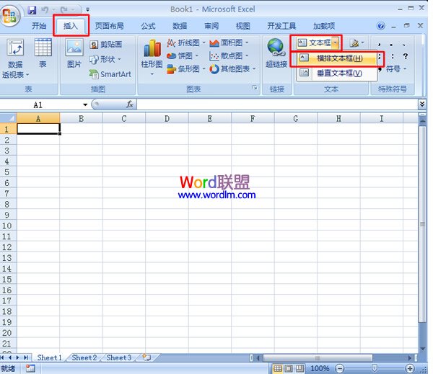Screen dimensions: 433x374
Task: Select column G header
Action: click(x=296, y=119)
